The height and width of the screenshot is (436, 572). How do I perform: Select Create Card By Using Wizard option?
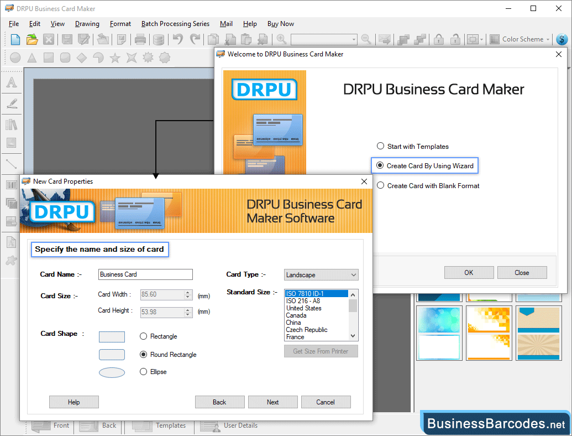(425, 166)
